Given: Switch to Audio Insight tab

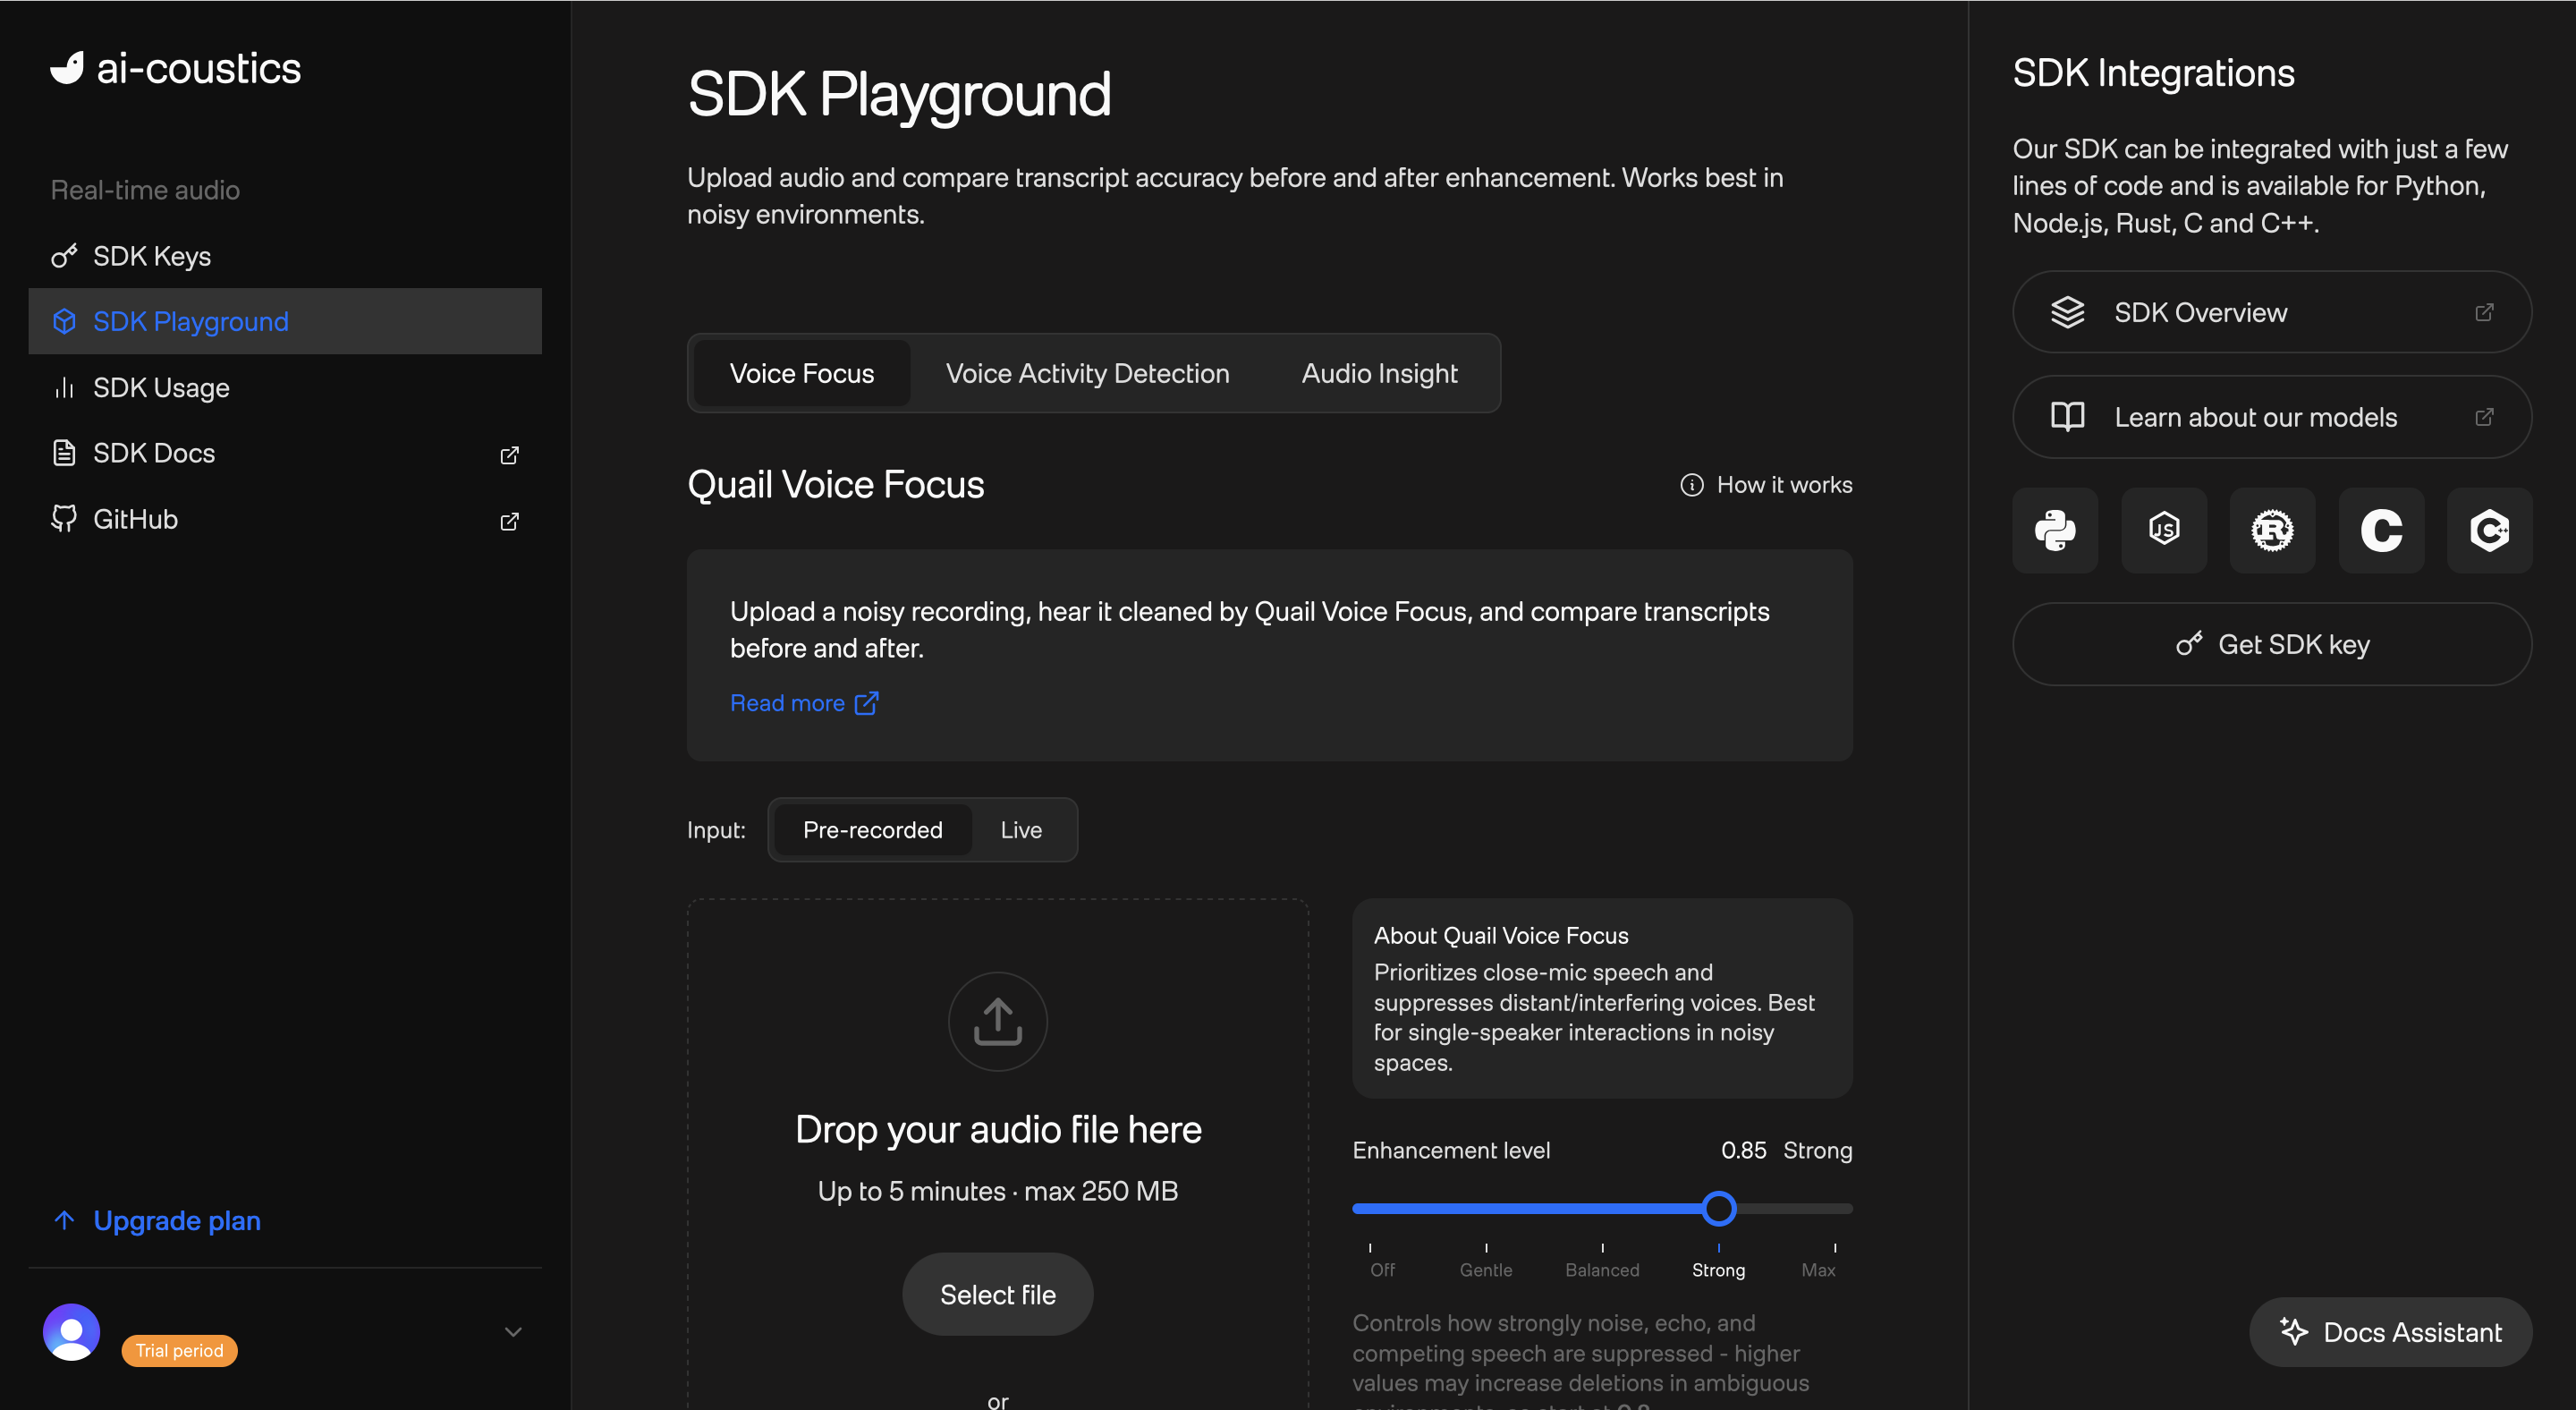Looking at the screenshot, I should [x=1379, y=373].
